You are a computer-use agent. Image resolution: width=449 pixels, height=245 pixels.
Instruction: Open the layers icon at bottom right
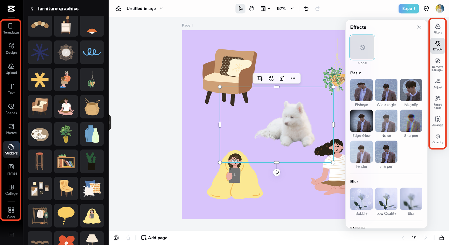(x=442, y=238)
